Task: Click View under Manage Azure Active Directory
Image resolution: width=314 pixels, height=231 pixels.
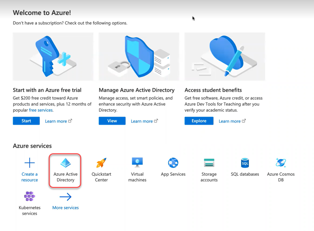Action: tap(112, 121)
